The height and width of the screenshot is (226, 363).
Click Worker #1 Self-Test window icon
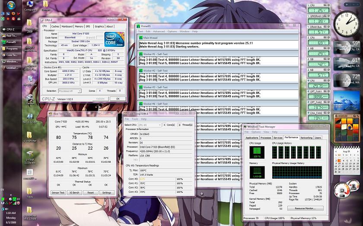140,54
